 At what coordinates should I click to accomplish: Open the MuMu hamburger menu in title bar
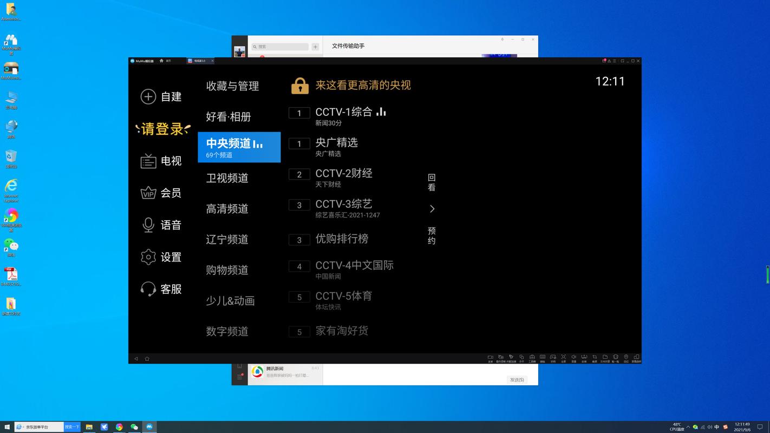coord(615,61)
